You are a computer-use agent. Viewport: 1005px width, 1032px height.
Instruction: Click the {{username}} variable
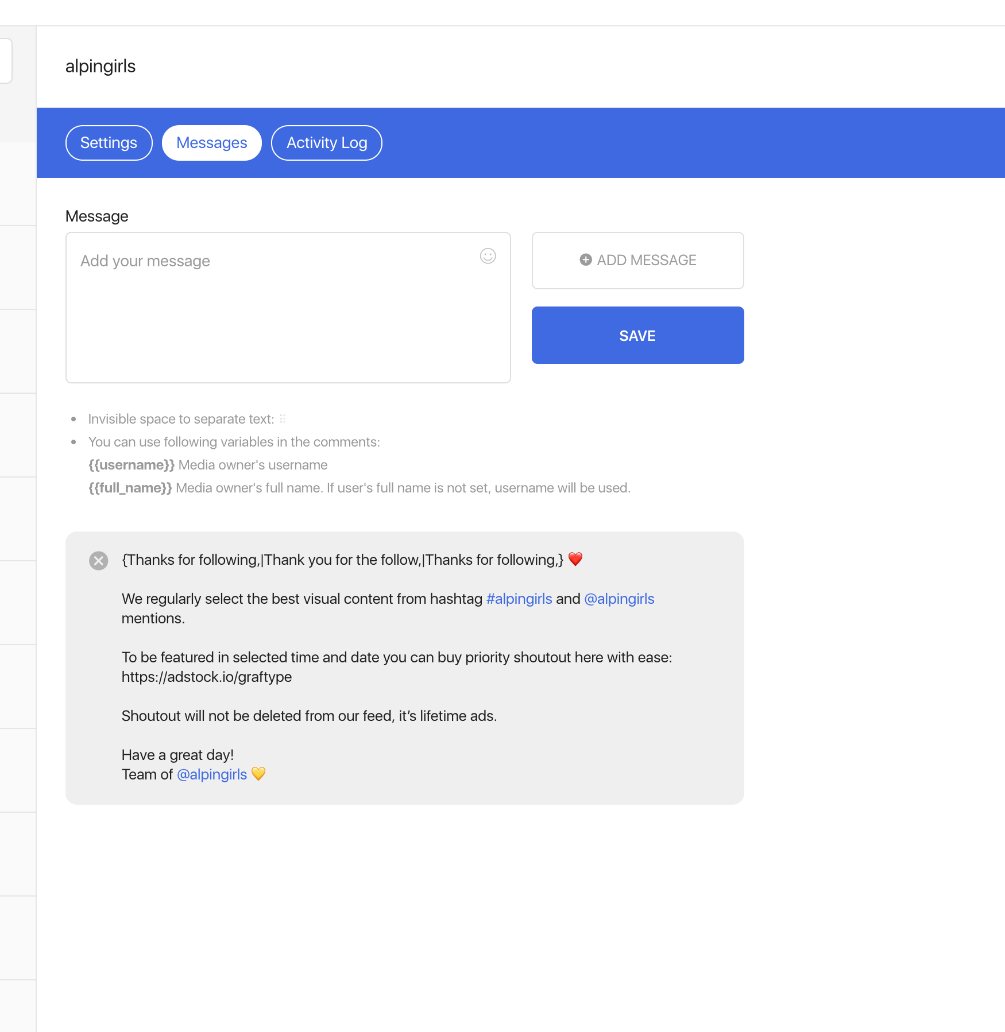(131, 465)
